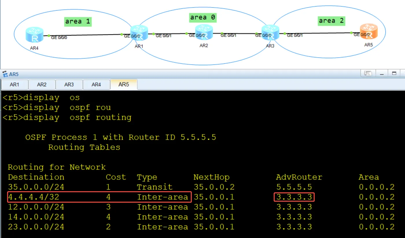
Task: Click the GE 0/0/1 label right of AR1
Action: (164, 36)
